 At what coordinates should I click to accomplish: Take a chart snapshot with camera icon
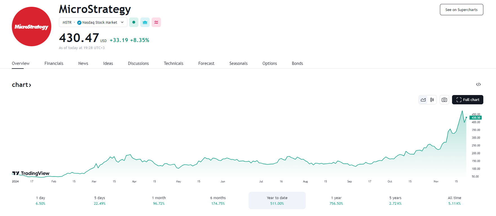pos(444,100)
